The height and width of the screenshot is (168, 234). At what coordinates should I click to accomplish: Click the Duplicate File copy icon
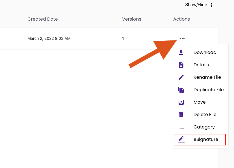click(x=181, y=90)
